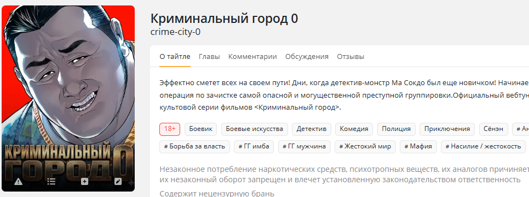Click the pencil edit icon on the cover
The width and height of the screenshot is (529, 197).
(118, 182)
